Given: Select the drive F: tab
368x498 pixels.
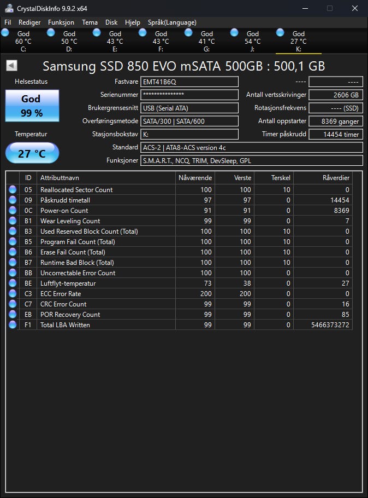Looking at the screenshot, I should [x=161, y=41].
